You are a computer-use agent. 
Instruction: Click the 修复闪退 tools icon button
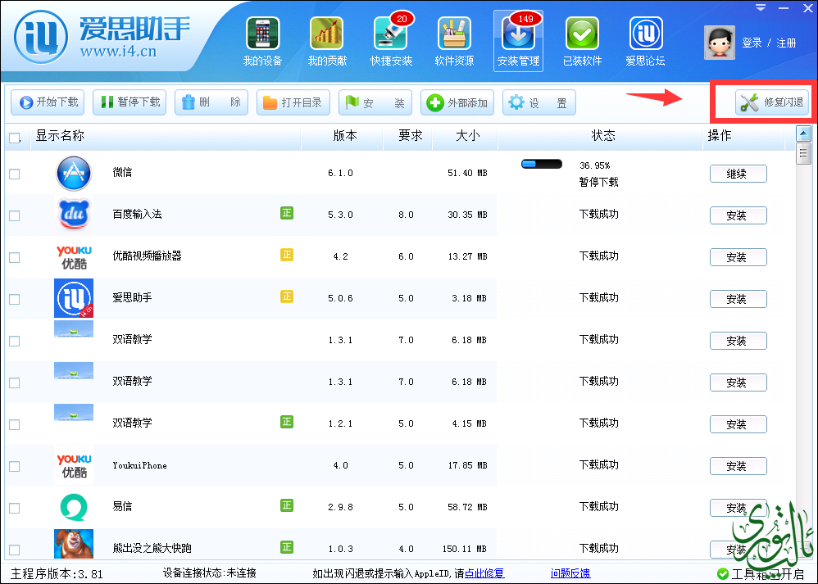(772, 102)
